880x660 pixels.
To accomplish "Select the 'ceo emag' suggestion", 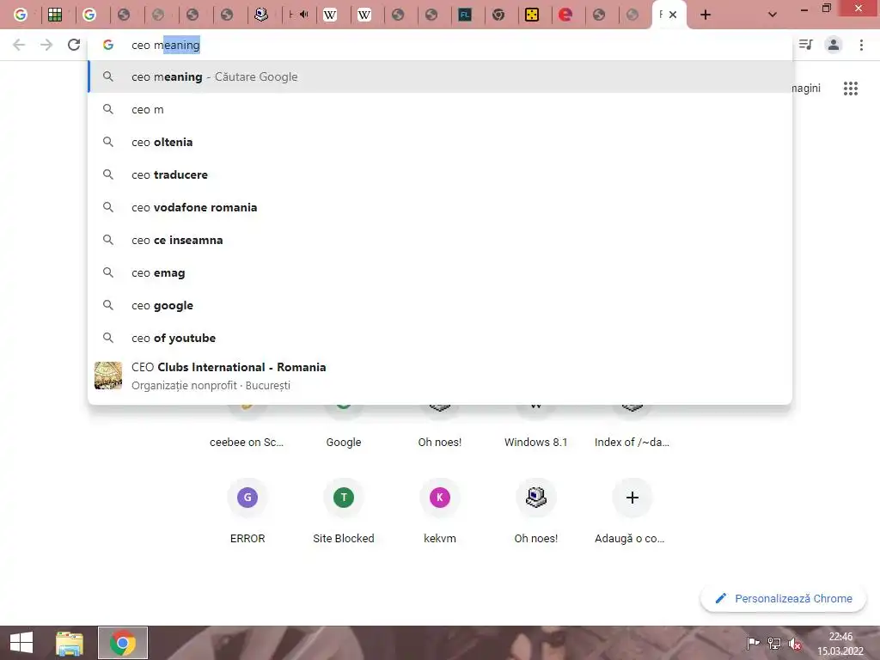I will pyautogui.click(x=440, y=272).
